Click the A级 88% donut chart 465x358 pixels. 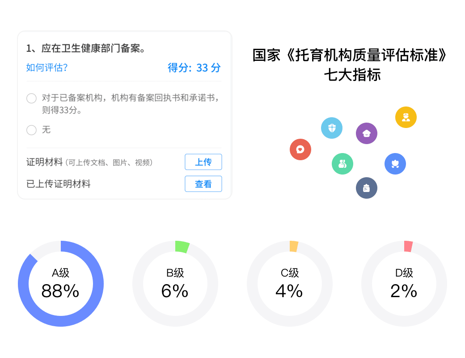pos(61,284)
